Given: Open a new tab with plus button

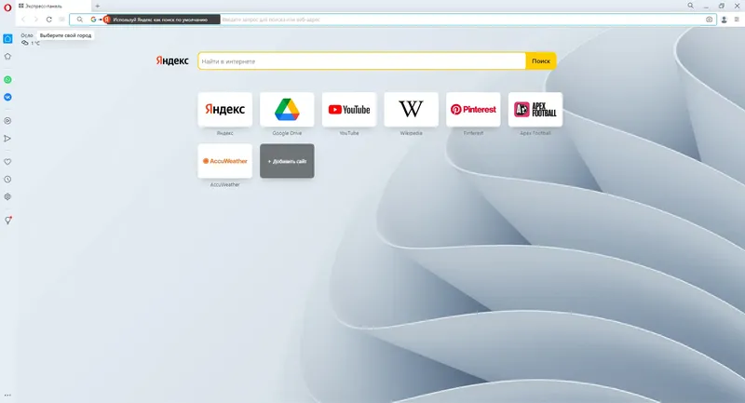Looking at the screenshot, I should click(x=98, y=7).
